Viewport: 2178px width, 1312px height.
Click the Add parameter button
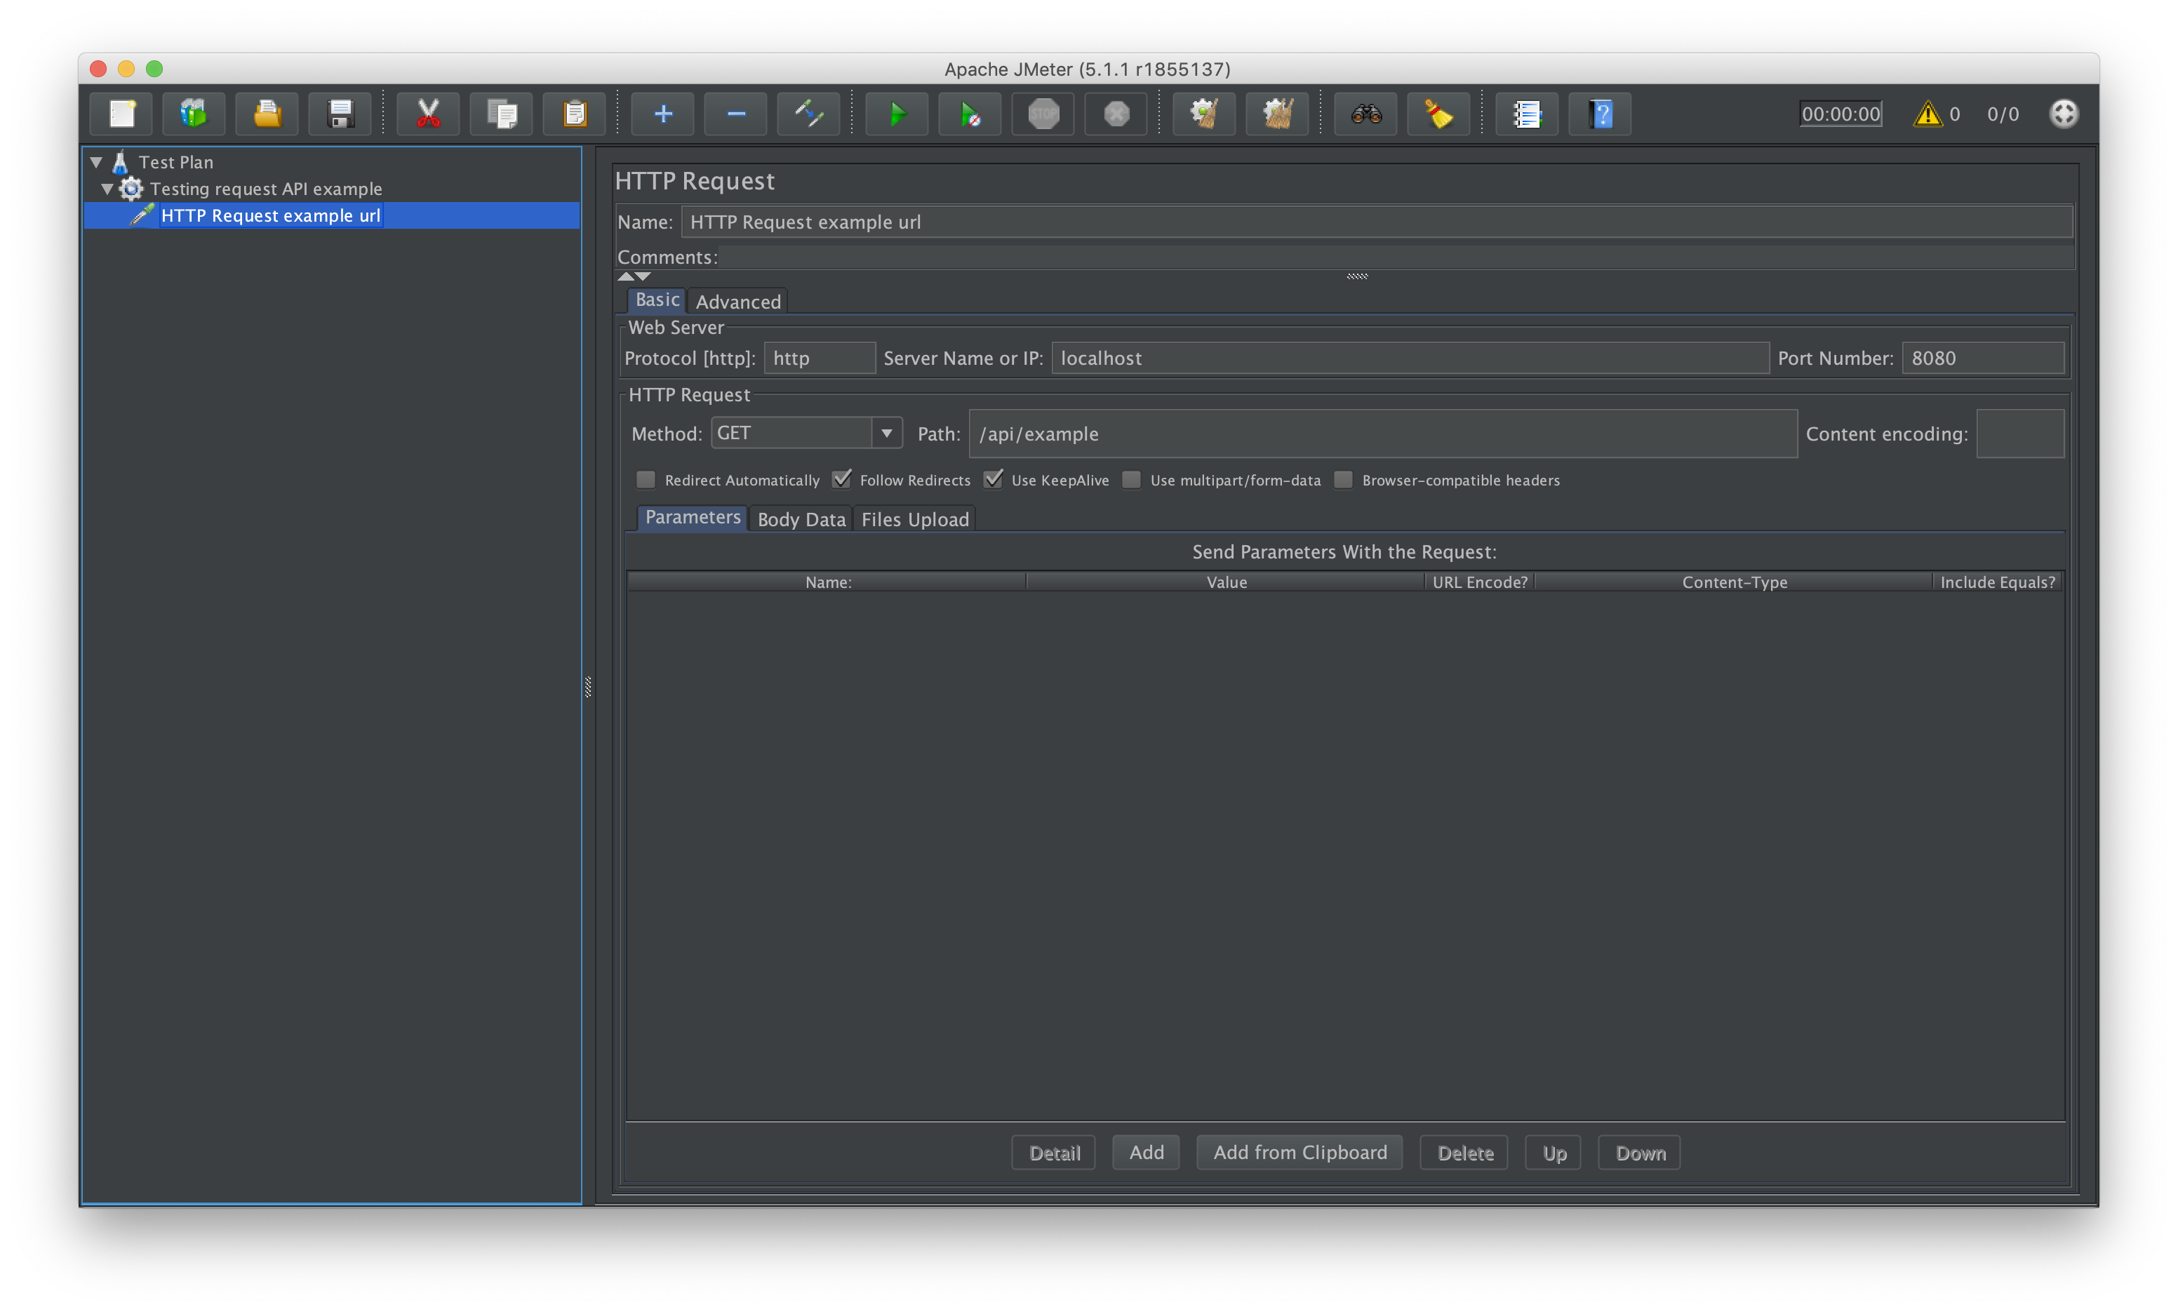click(x=1147, y=1153)
